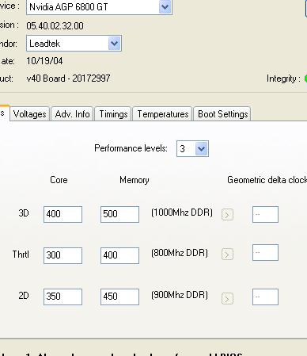Open the Adv. Info tab
This screenshot has width=307, height=356.
click(x=72, y=114)
